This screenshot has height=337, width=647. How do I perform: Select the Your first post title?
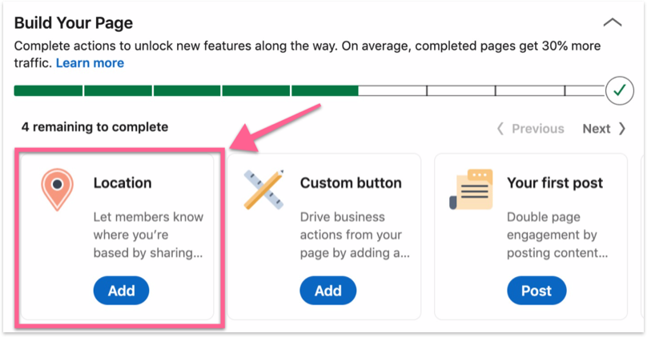[555, 183]
